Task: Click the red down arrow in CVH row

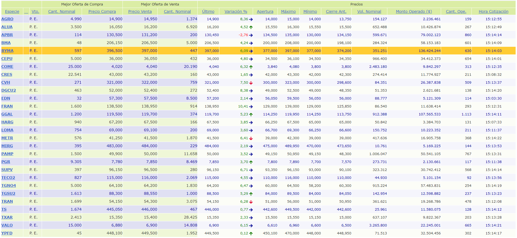Action: tap(251, 83)
